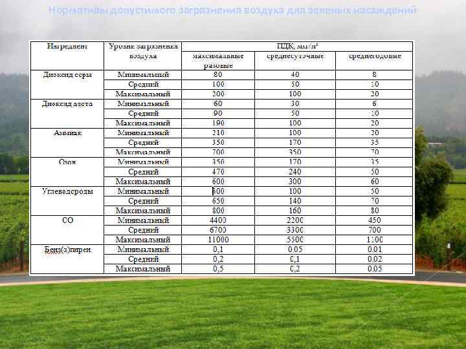Click the slide title about air pollution norms

[x=232, y=10]
